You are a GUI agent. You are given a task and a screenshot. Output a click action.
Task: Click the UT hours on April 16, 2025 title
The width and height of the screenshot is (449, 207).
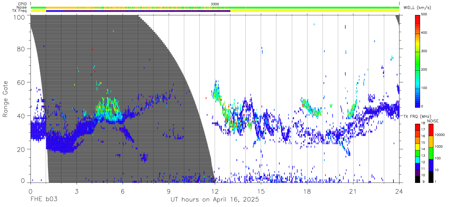tap(215, 200)
